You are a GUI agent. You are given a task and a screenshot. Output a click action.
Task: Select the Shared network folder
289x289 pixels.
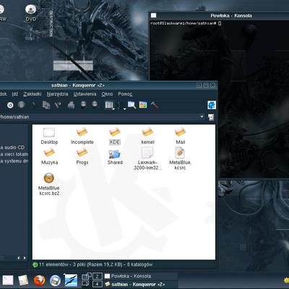115,157
